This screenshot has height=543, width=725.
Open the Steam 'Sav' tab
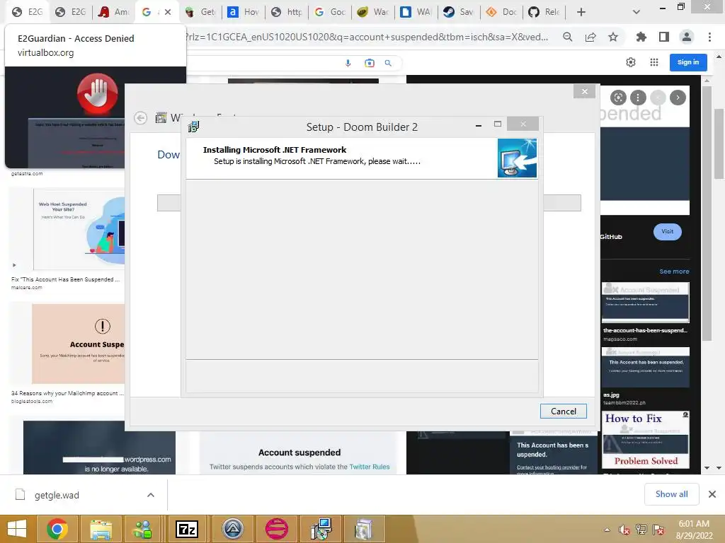click(x=458, y=12)
